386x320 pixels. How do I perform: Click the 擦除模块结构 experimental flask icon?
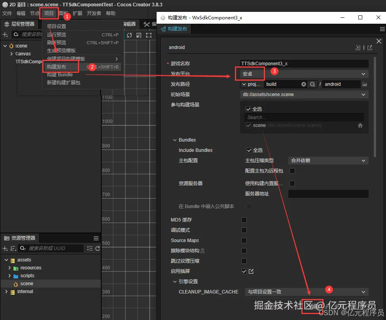pyautogui.click(x=202, y=251)
